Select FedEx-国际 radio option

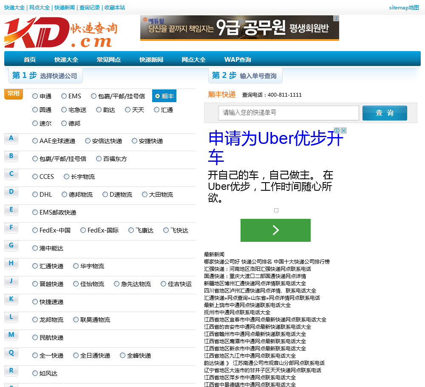(83, 230)
